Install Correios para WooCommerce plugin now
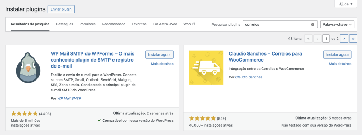Viewport: 362px width, 135px height. [x=338, y=54]
